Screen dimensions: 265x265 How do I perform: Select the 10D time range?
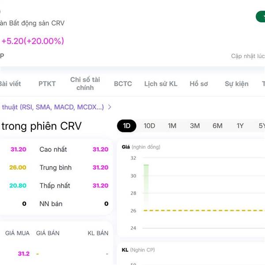149,126
